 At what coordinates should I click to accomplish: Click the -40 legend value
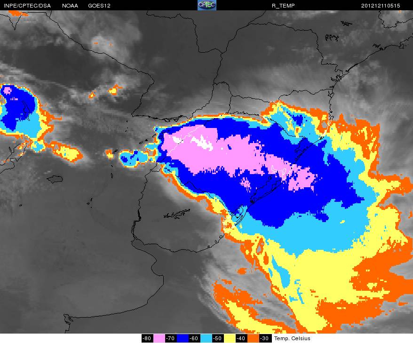[241, 338]
